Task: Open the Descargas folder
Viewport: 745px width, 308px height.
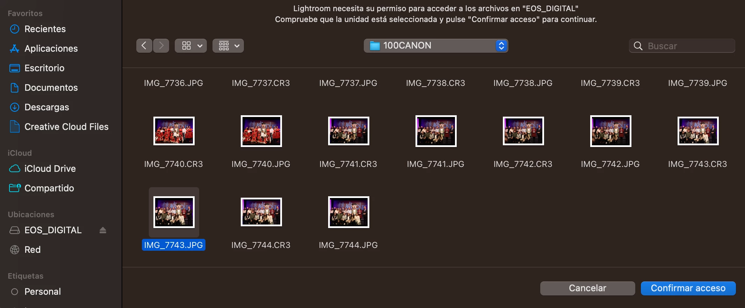Action: click(x=47, y=107)
